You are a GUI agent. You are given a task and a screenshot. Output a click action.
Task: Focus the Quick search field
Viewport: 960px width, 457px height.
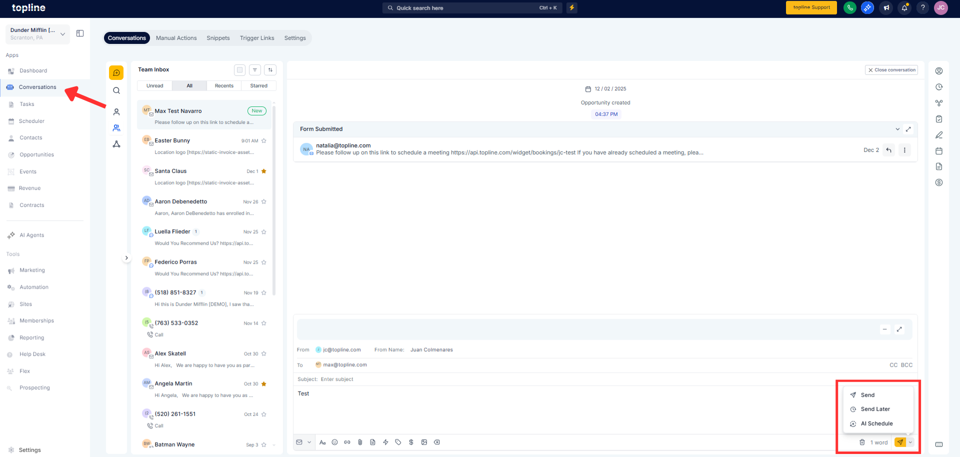point(472,8)
